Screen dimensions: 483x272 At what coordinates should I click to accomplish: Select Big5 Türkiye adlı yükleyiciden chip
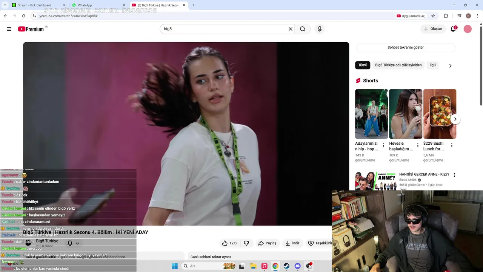398,65
